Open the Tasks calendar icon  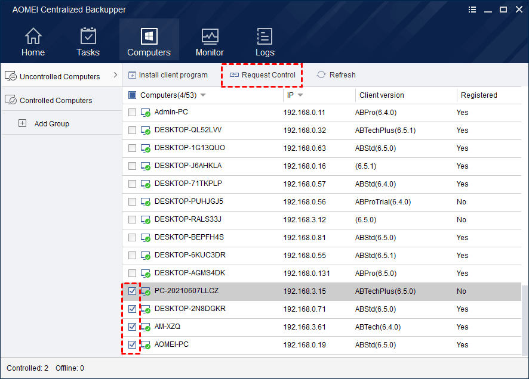[x=88, y=36]
